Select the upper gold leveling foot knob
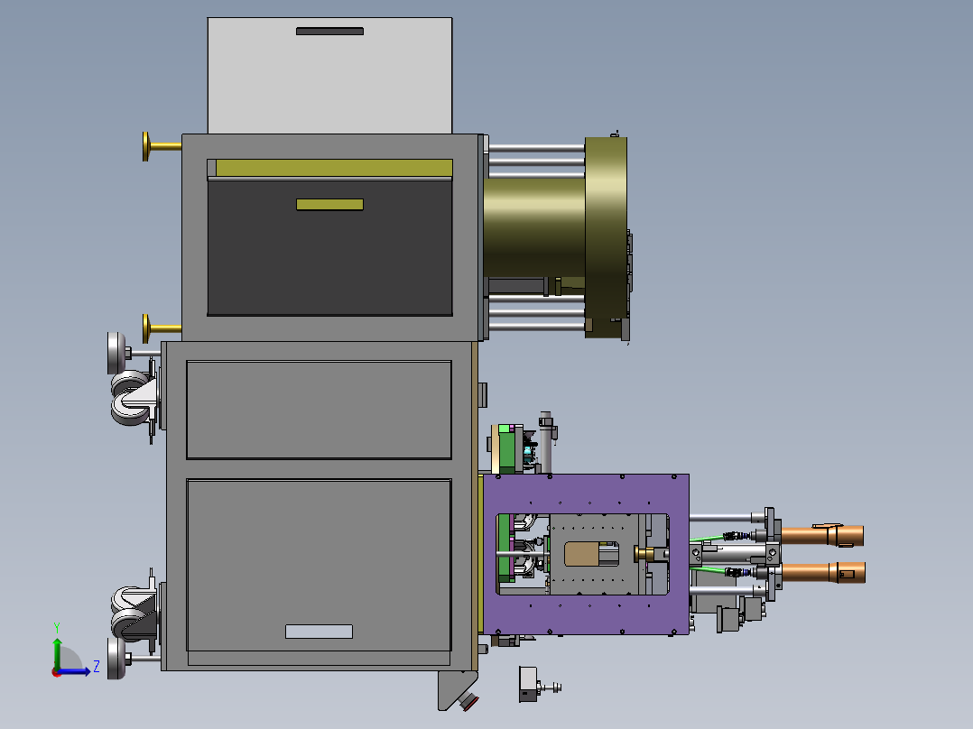The image size is (973, 729). [x=148, y=146]
